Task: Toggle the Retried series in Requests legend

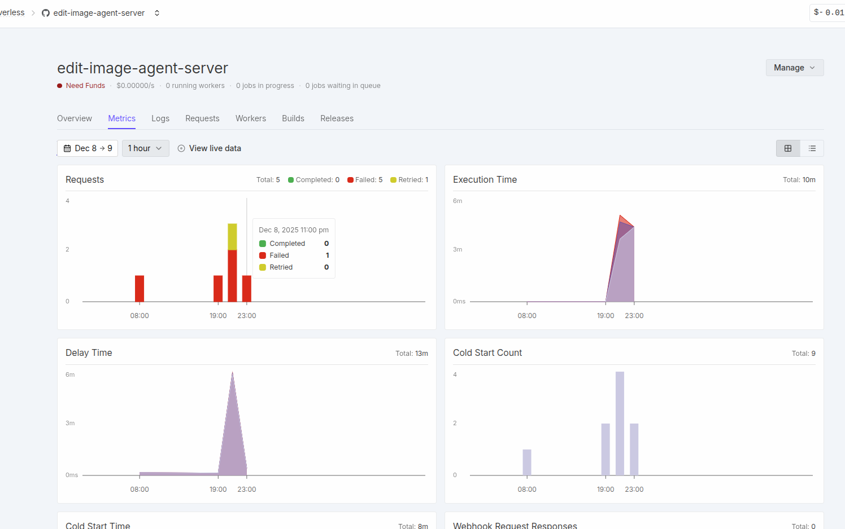Action: tap(409, 180)
